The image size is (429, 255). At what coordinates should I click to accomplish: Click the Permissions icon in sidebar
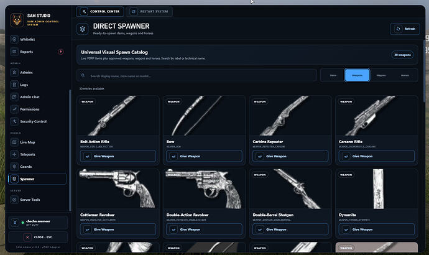coord(14,109)
